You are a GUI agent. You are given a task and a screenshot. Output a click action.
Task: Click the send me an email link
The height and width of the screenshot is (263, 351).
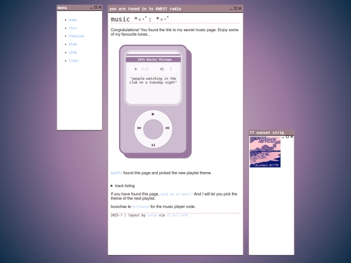(x=177, y=194)
